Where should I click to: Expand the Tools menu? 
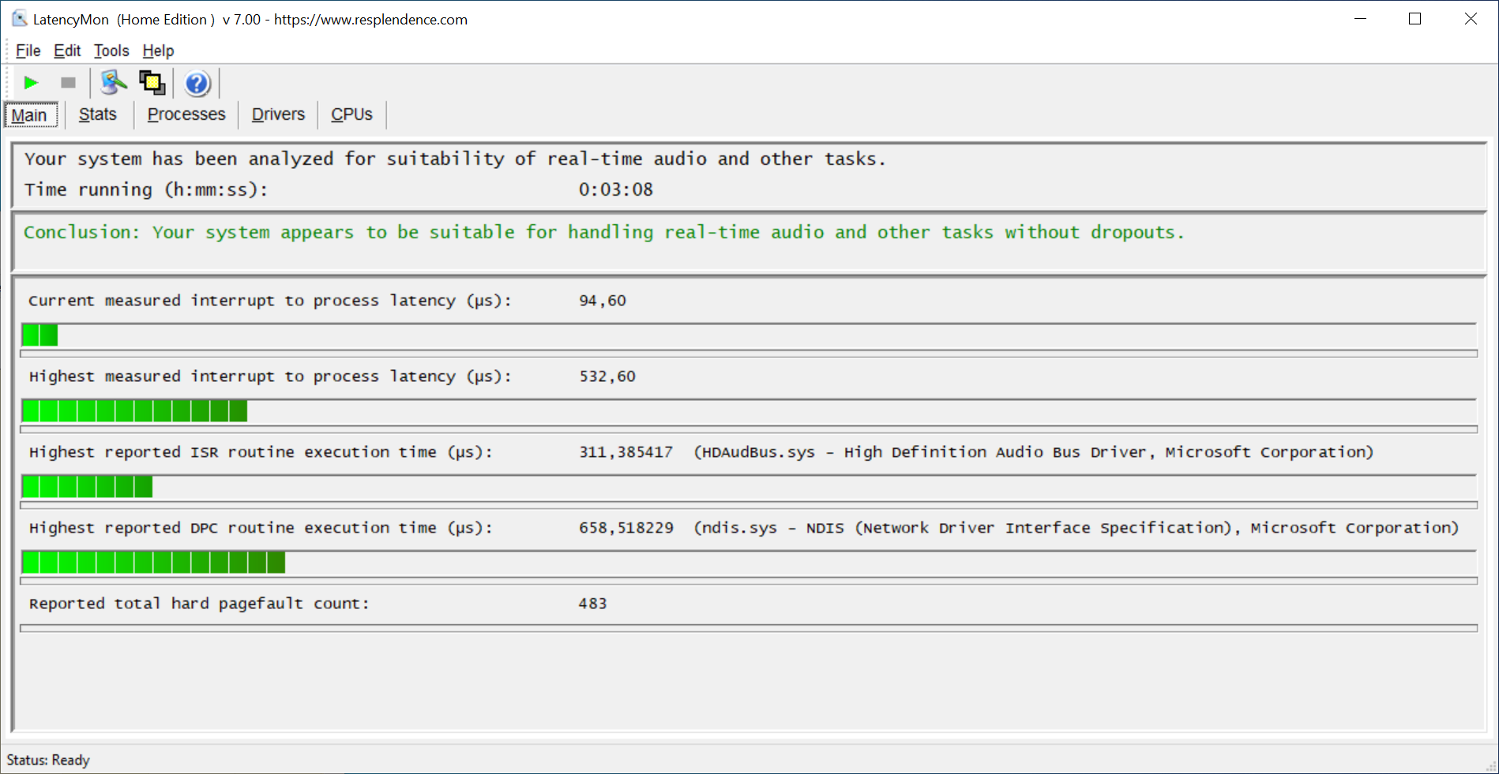tap(111, 50)
